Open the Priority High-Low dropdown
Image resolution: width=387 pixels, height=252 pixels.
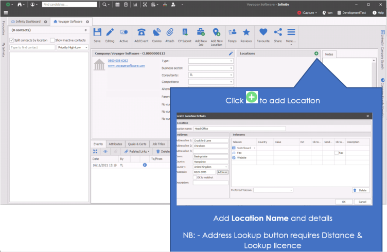click(73, 47)
